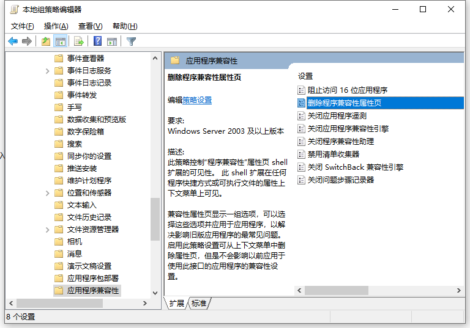
Task: Click the Up one level folder icon
Action: pyautogui.click(x=46, y=42)
